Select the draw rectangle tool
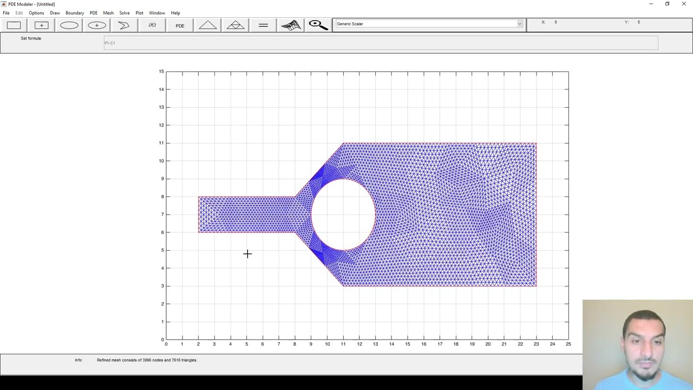 click(14, 25)
